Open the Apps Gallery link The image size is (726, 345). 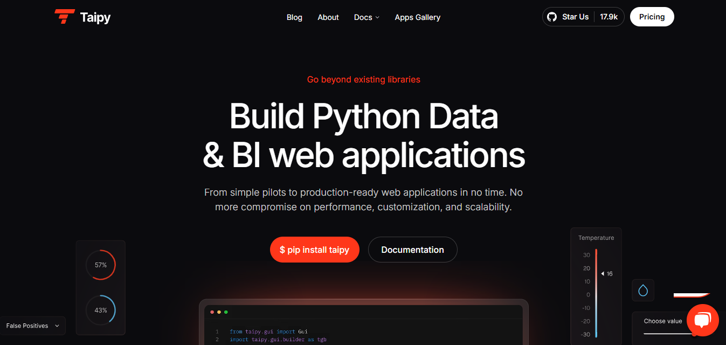417,17
